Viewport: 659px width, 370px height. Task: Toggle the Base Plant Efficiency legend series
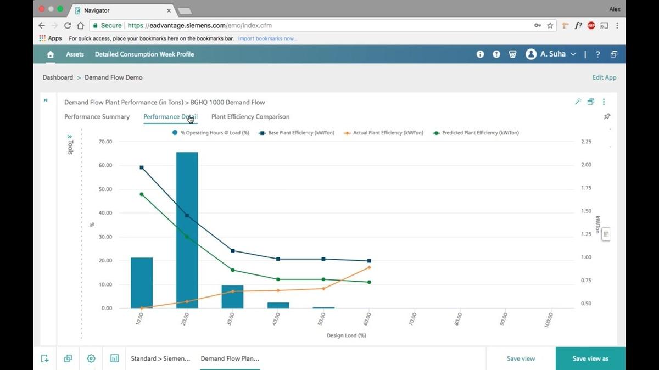pyautogui.click(x=297, y=133)
